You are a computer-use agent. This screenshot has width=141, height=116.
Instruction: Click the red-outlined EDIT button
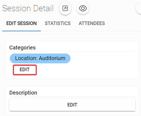point(25,70)
